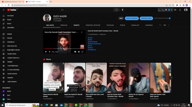Open the YouTube hamburger guide menu
The image size is (192, 107).
click(x=4, y=10)
